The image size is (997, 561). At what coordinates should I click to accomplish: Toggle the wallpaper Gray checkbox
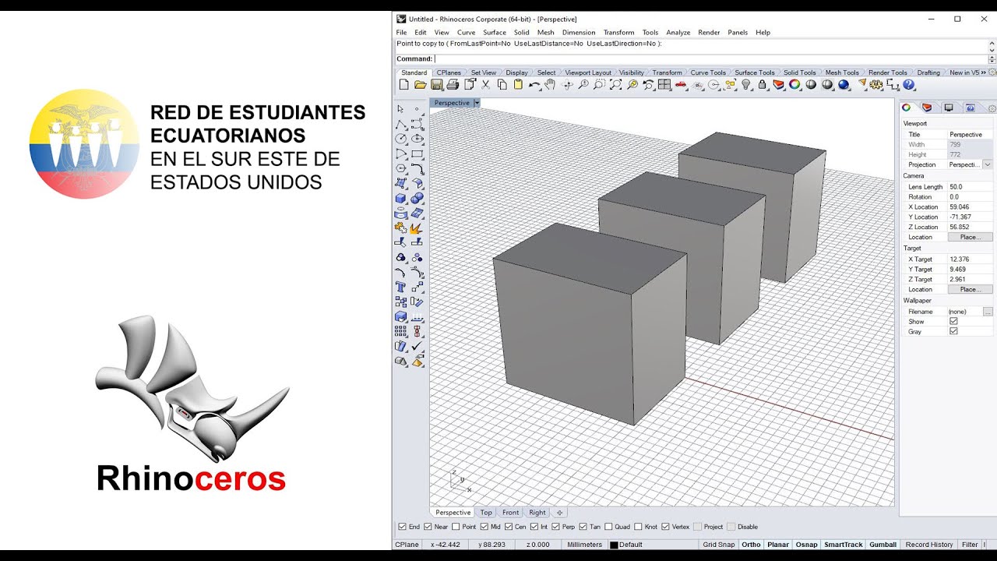tap(953, 331)
